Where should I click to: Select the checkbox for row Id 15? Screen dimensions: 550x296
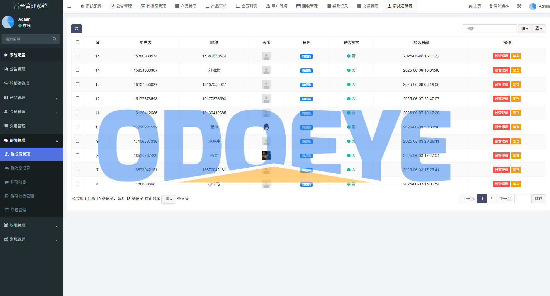[x=78, y=56]
